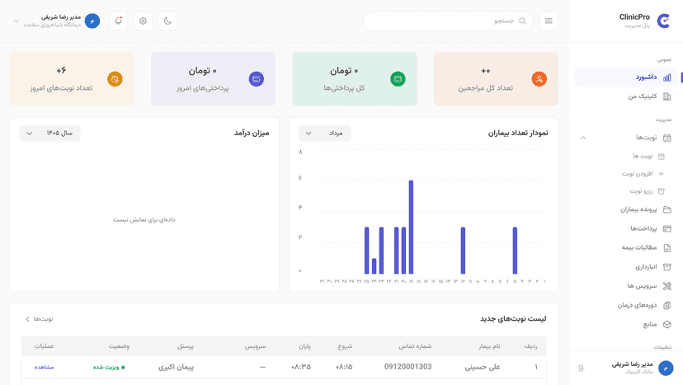Click the plus icon beside افزودن نوبت

click(x=662, y=174)
